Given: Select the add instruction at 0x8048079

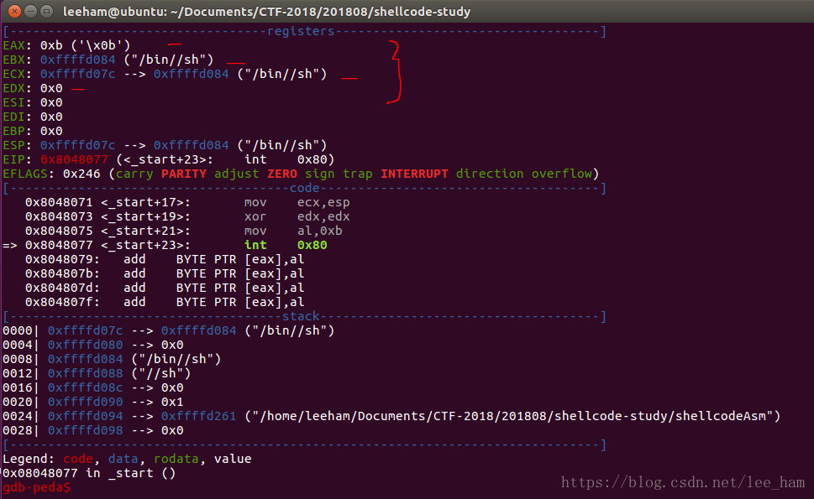Looking at the screenshot, I should pos(165,259).
